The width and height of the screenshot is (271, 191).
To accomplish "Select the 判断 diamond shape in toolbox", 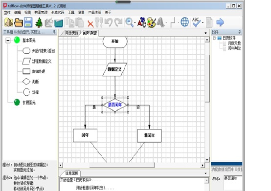I will 31,82.
